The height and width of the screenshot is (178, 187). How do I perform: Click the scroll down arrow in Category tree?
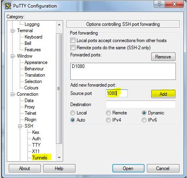point(59,157)
